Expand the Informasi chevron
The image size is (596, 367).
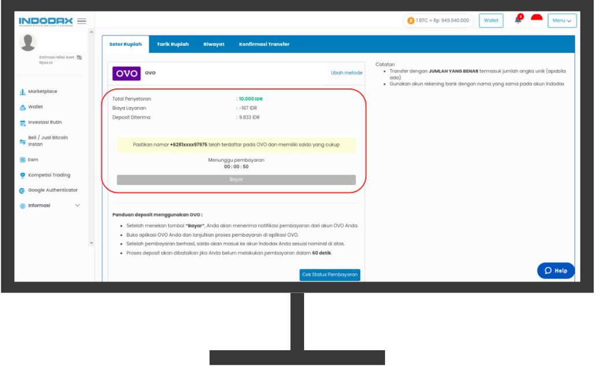(x=77, y=206)
